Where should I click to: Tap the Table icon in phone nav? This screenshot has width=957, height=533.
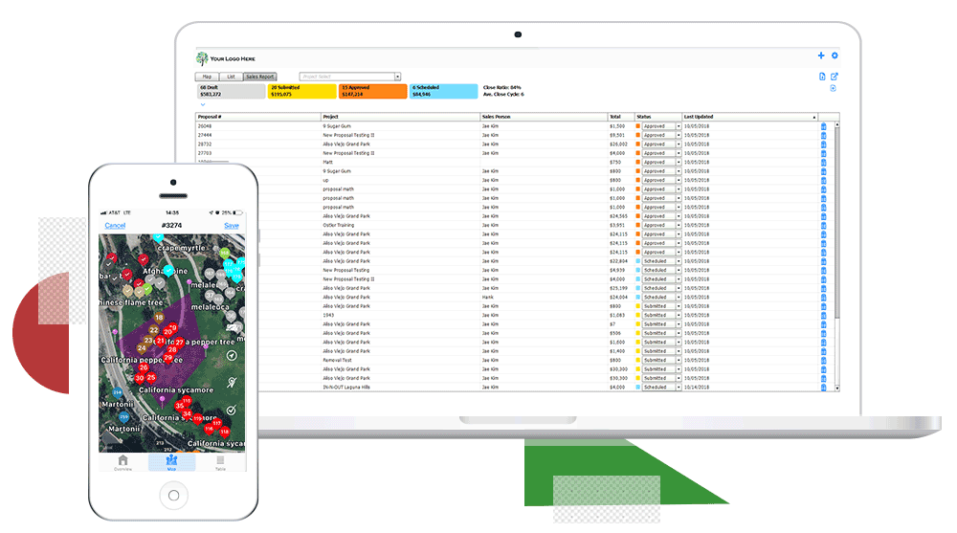tap(220, 461)
